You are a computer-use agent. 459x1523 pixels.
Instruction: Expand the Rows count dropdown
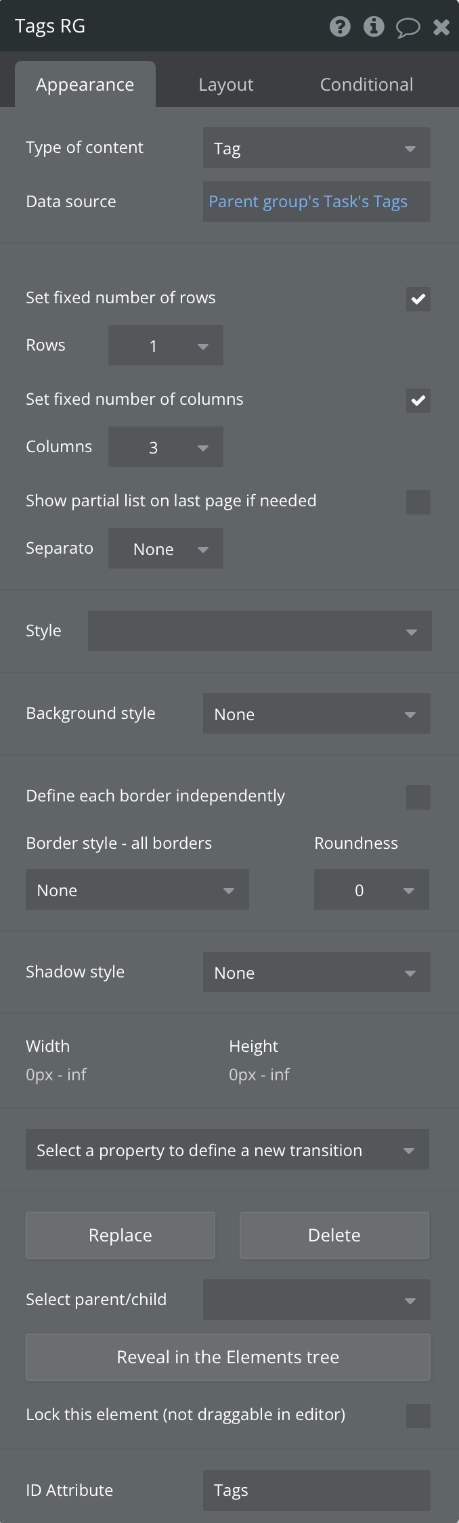pos(166,345)
